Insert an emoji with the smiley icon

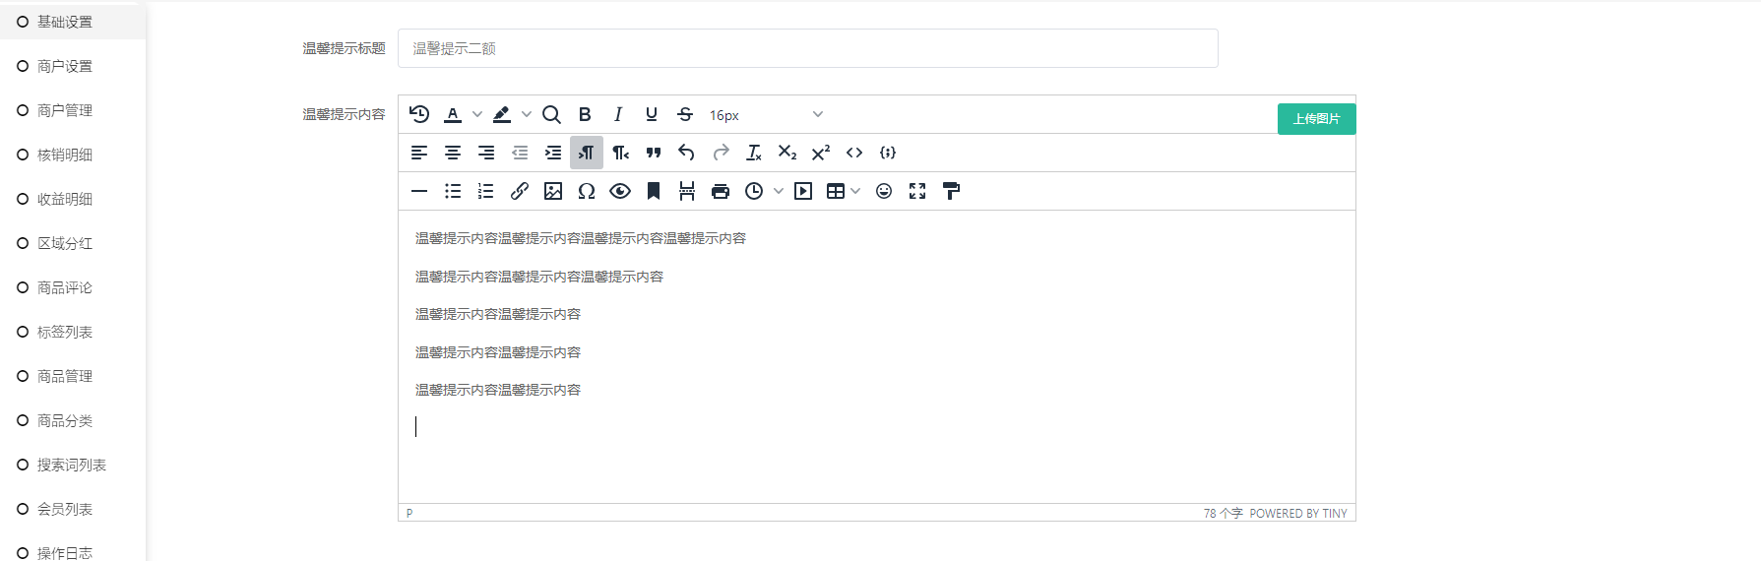tap(884, 191)
